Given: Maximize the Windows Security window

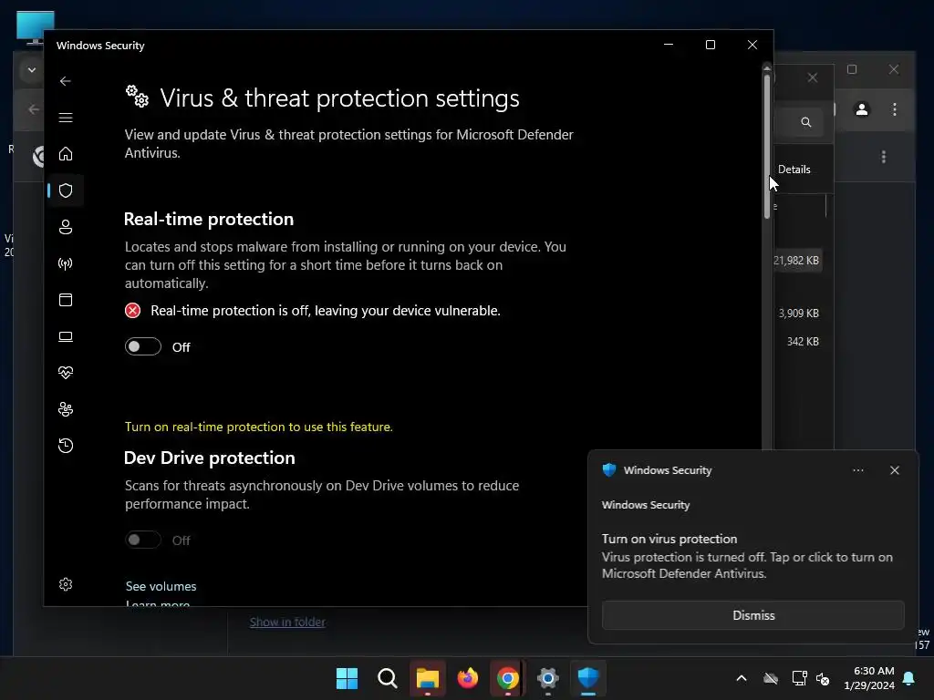Looking at the screenshot, I should coord(710,45).
